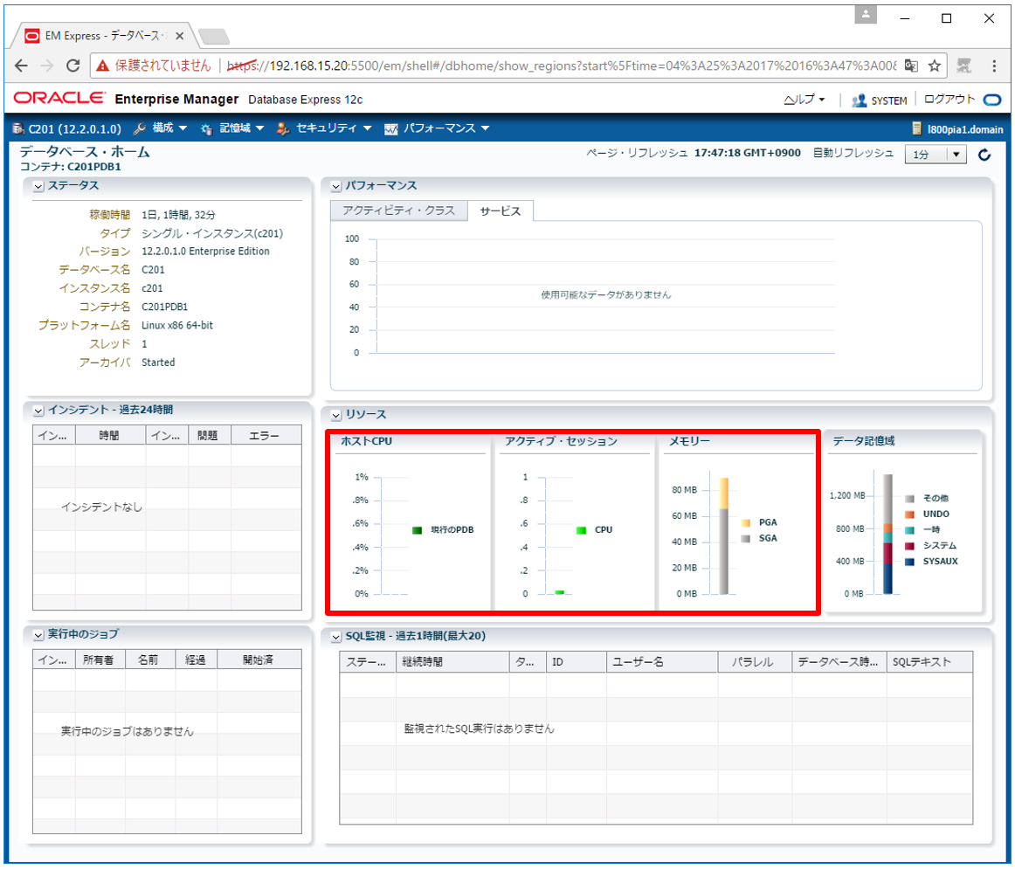Sort SQL monitor by ユーザー名 column
This screenshot has height=870, width=1015.
(x=661, y=661)
